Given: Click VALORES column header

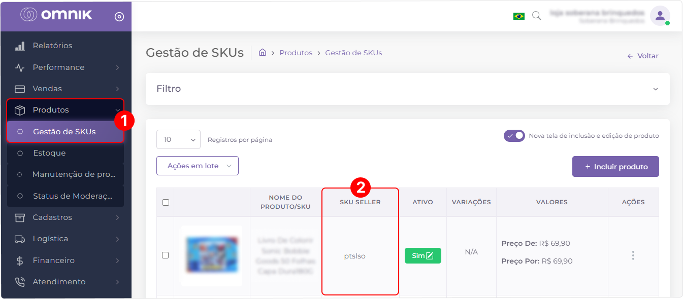Looking at the screenshot, I should tap(552, 202).
